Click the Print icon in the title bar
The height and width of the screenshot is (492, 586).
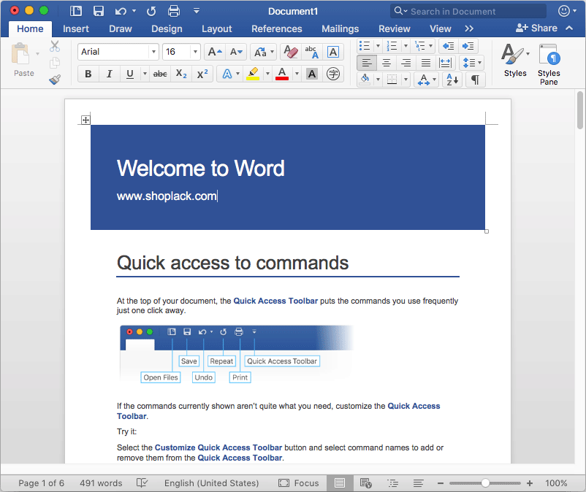pyautogui.click(x=173, y=11)
